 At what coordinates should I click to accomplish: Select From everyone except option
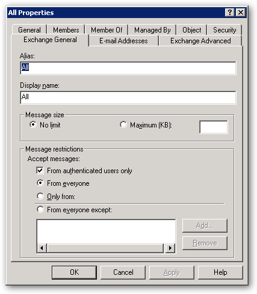click(x=40, y=210)
